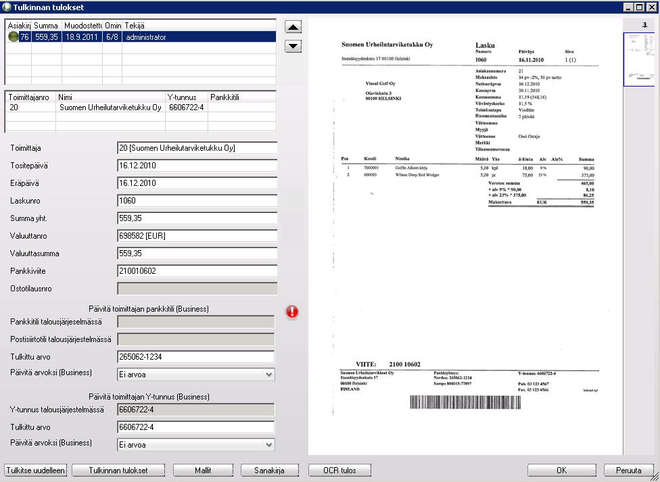The image size is (660, 482).
Task: Click the Valuuttasumma field
Action: click(197, 254)
